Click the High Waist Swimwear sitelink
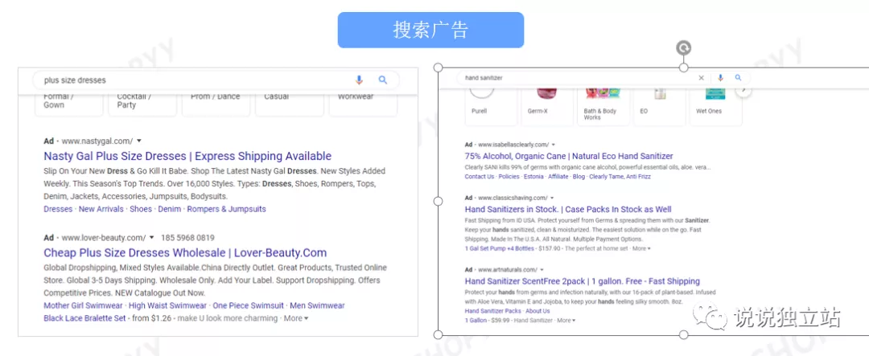Image resolution: width=869 pixels, height=356 pixels. pyautogui.click(x=167, y=305)
